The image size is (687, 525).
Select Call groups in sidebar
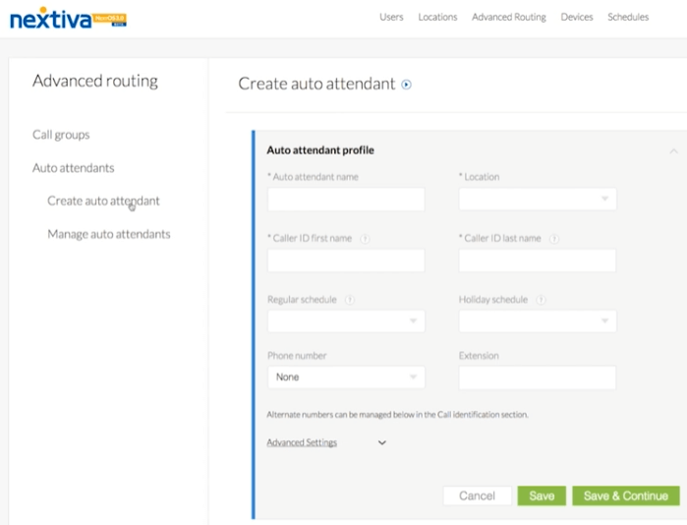pyautogui.click(x=61, y=135)
